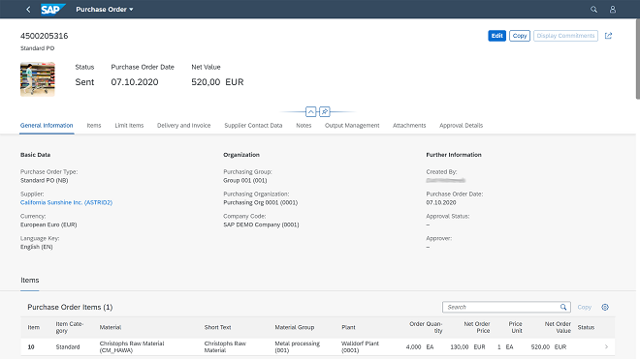Click the Order Quantity column header
Screen dimensions: 640x359
[426, 327]
